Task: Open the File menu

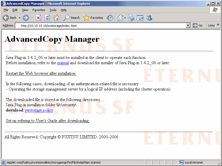Action: [6, 10]
